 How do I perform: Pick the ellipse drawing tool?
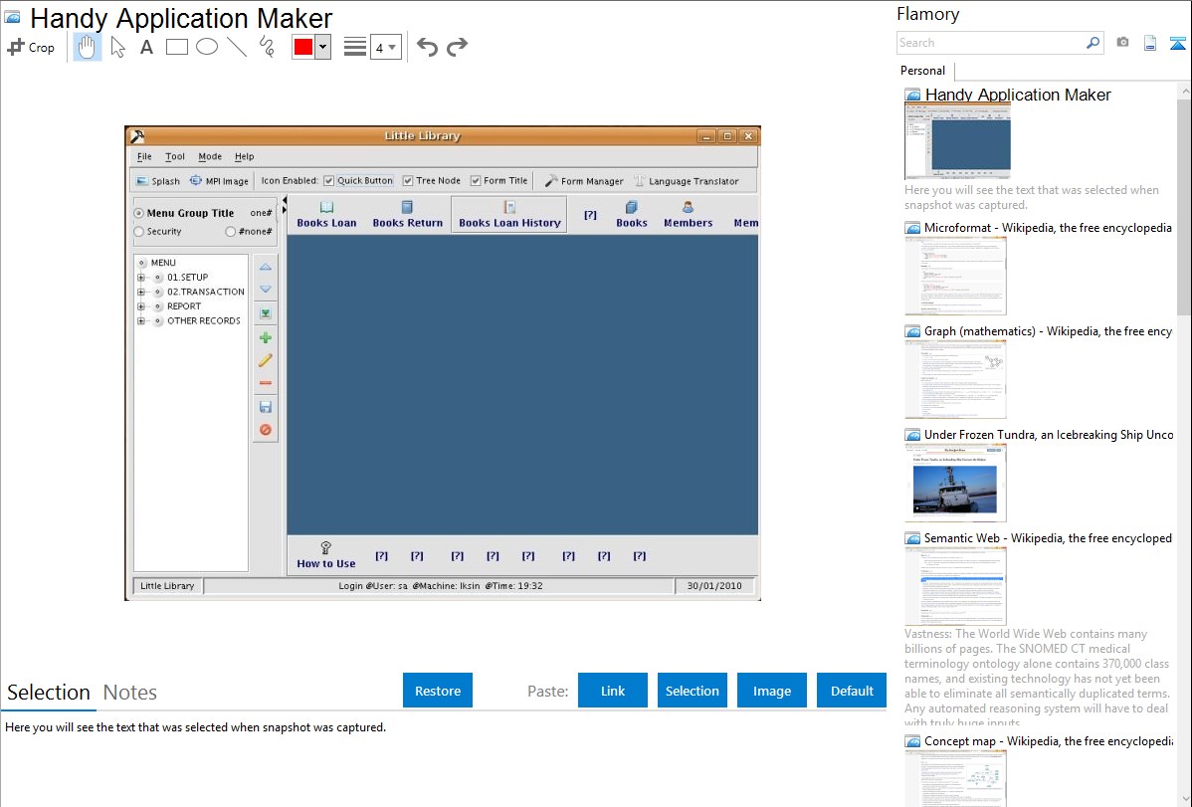point(207,47)
